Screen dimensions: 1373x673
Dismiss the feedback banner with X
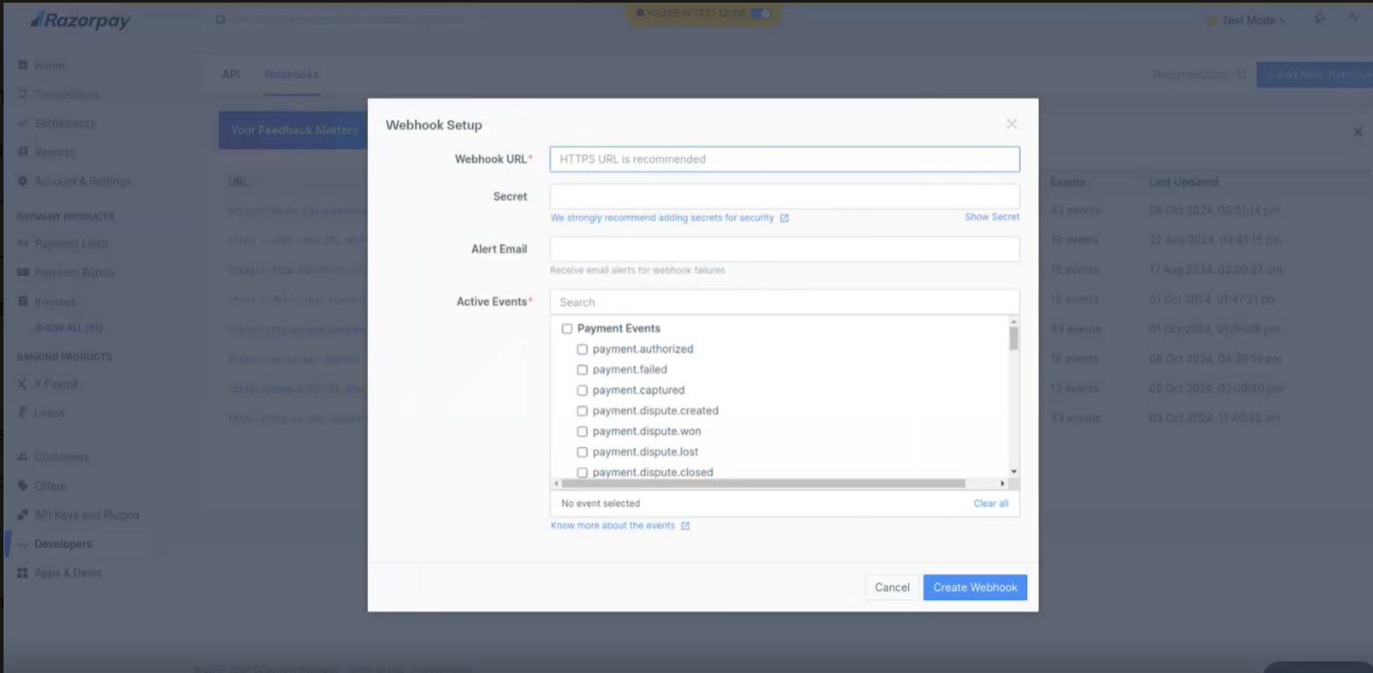coord(1357,131)
